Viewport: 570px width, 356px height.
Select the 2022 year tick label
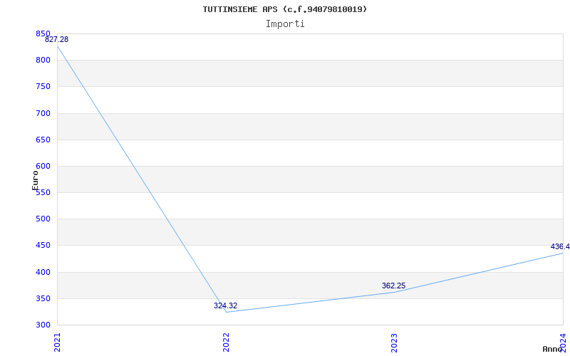(226, 342)
